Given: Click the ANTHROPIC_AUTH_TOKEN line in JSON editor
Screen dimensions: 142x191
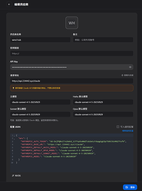Looking at the screenshot, I should 73,141.
